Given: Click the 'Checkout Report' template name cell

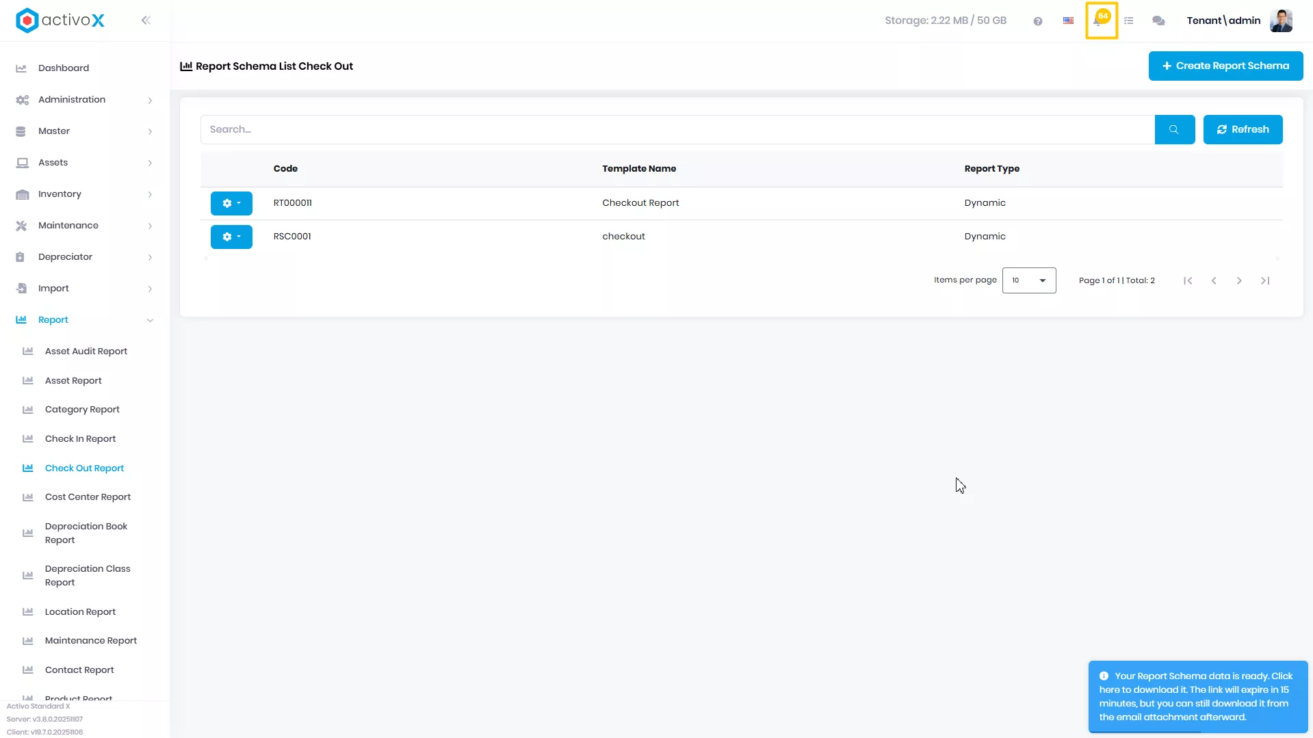Looking at the screenshot, I should pos(640,203).
